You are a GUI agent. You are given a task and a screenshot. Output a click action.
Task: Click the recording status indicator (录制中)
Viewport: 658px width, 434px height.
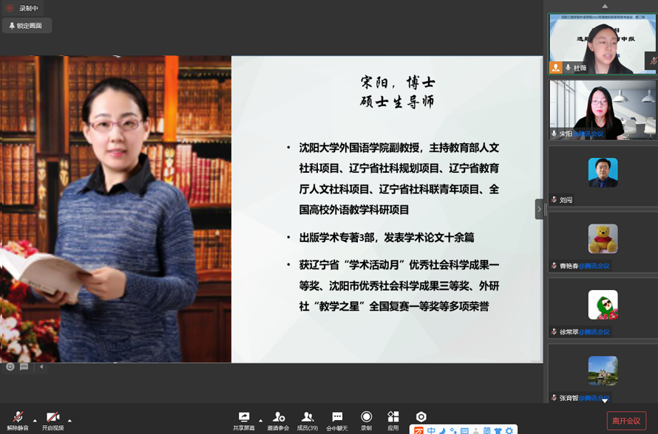pyautogui.click(x=22, y=8)
